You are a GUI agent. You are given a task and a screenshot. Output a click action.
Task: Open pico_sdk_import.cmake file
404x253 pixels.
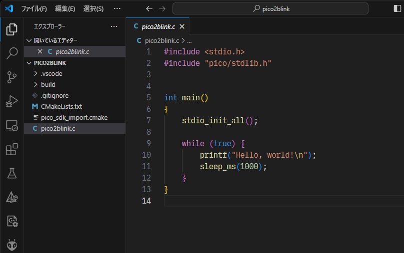74,117
